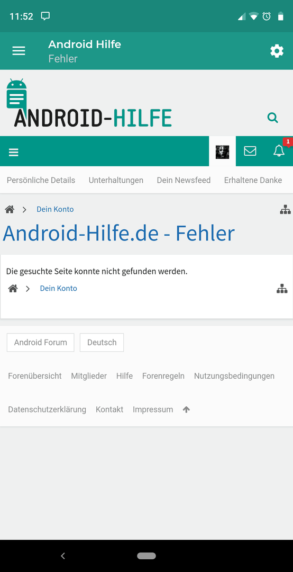The image size is (293, 572).
Task: Click the Dein Konto link in the error box
Action: pyautogui.click(x=58, y=289)
